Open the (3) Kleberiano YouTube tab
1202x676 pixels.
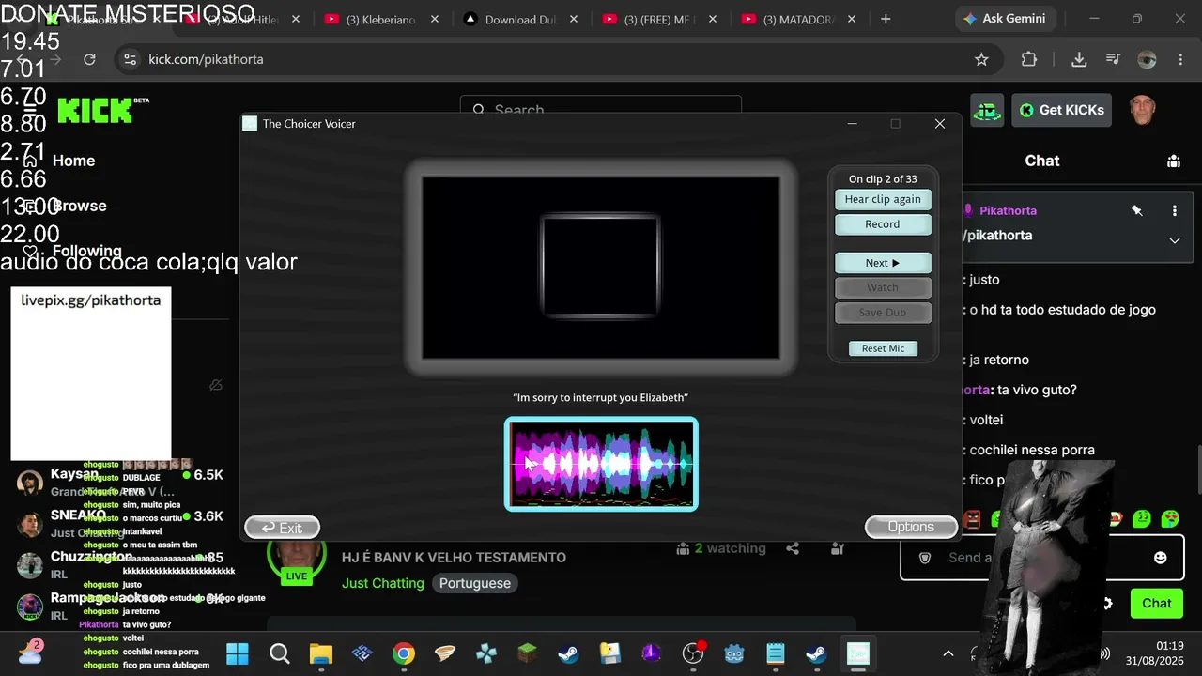coord(380,20)
